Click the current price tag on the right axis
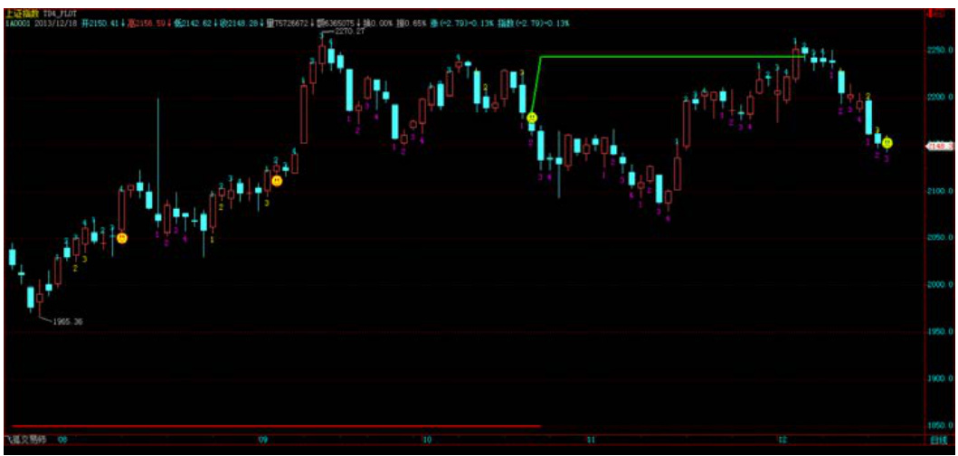This screenshot has height=456, width=958. 939,145
